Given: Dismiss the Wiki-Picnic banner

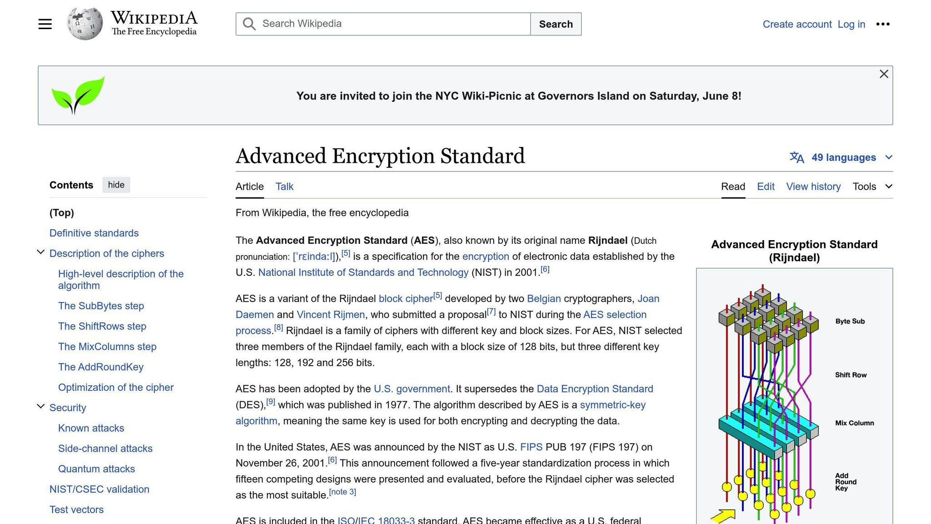Looking at the screenshot, I should [884, 74].
